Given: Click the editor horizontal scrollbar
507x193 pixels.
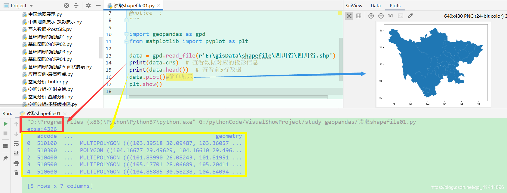Looking at the screenshot, I should (228, 97).
